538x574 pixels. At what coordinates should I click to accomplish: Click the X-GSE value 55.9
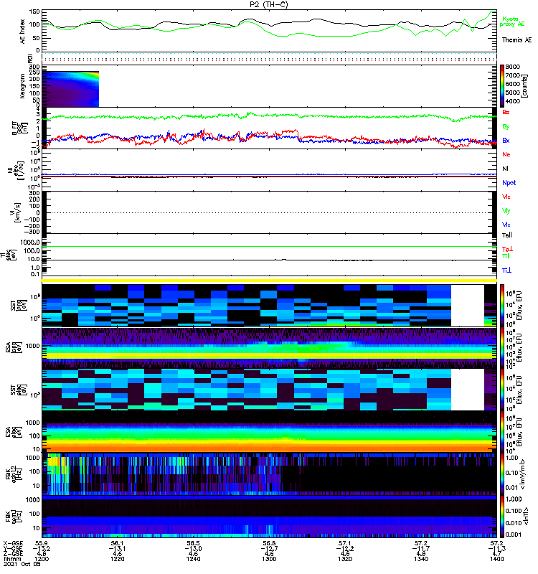click(42, 543)
